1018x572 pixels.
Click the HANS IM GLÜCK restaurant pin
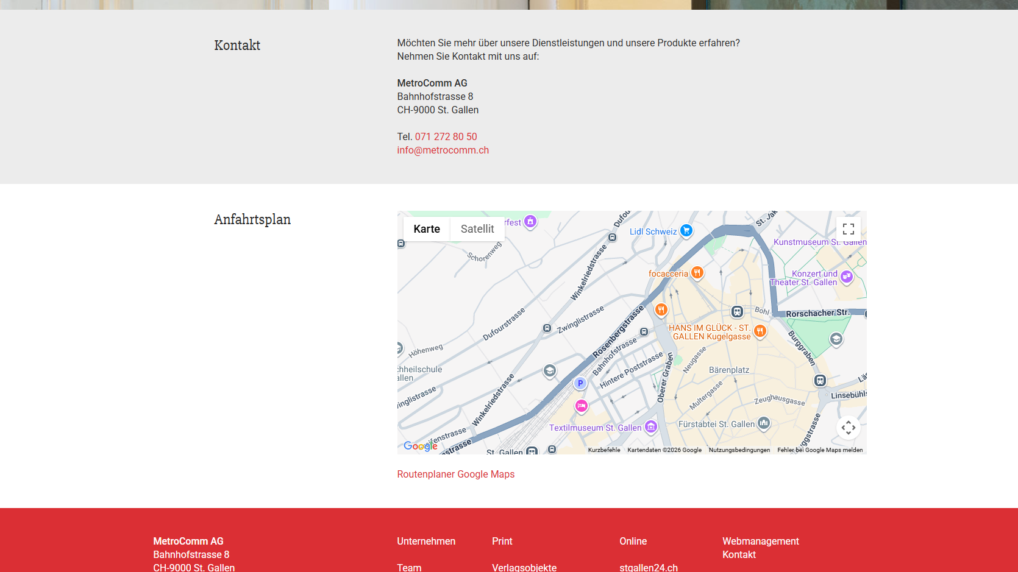760,331
